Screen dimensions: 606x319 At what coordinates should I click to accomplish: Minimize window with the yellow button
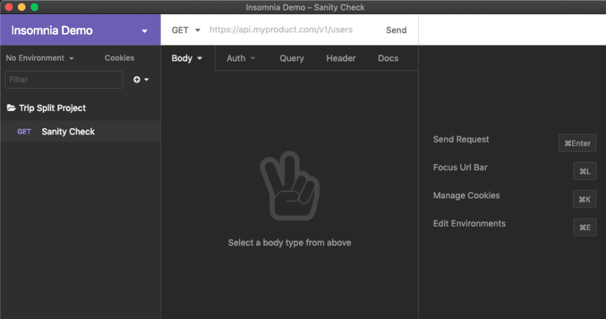coord(21,7)
